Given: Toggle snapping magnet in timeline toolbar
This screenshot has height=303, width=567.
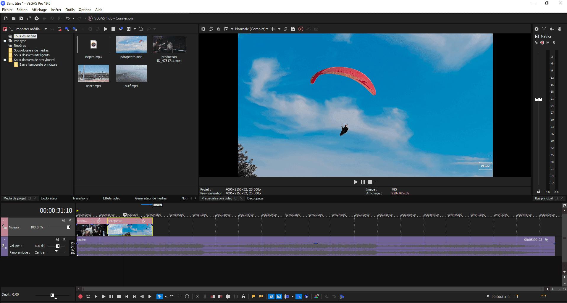Looking at the screenshot, I should tap(271, 296).
